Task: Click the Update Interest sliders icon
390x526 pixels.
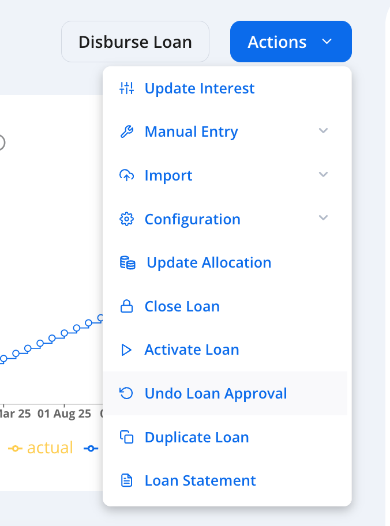Action: pos(126,88)
